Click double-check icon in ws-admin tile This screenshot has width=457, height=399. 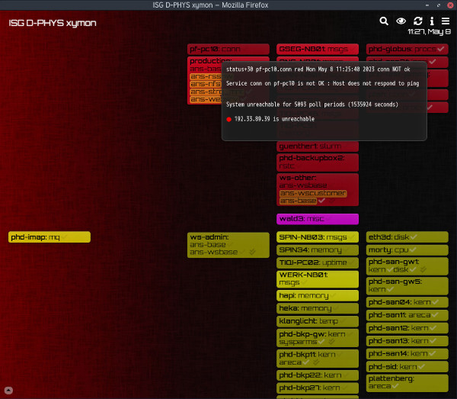point(252,252)
